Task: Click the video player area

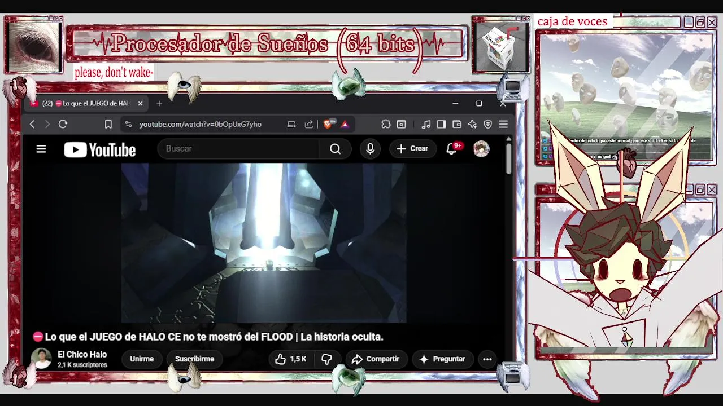Action: coord(264,242)
